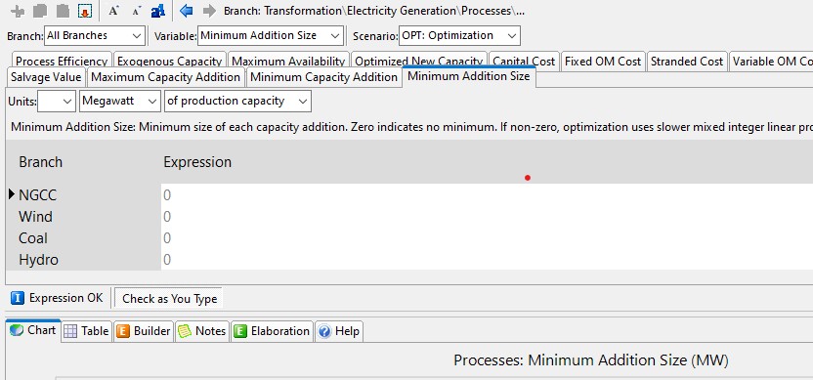Open the Megawatt units dropdown
Viewport: 813px width, 380px height.
coord(120,101)
